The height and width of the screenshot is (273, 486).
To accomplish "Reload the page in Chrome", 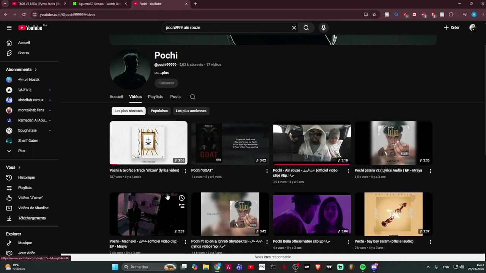I will 24,14.
